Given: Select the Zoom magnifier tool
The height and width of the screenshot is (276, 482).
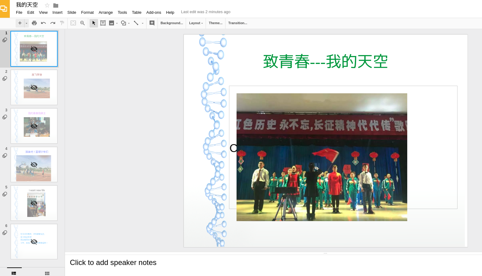Looking at the screenshot, I should pyautogui.click(x=82, y=23).
